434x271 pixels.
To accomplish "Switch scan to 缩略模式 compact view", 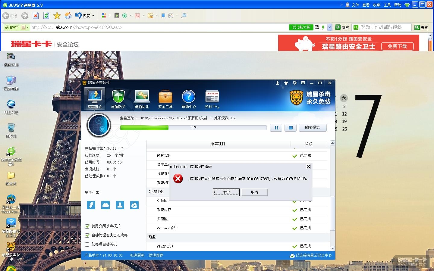I will tap(313, 128).
